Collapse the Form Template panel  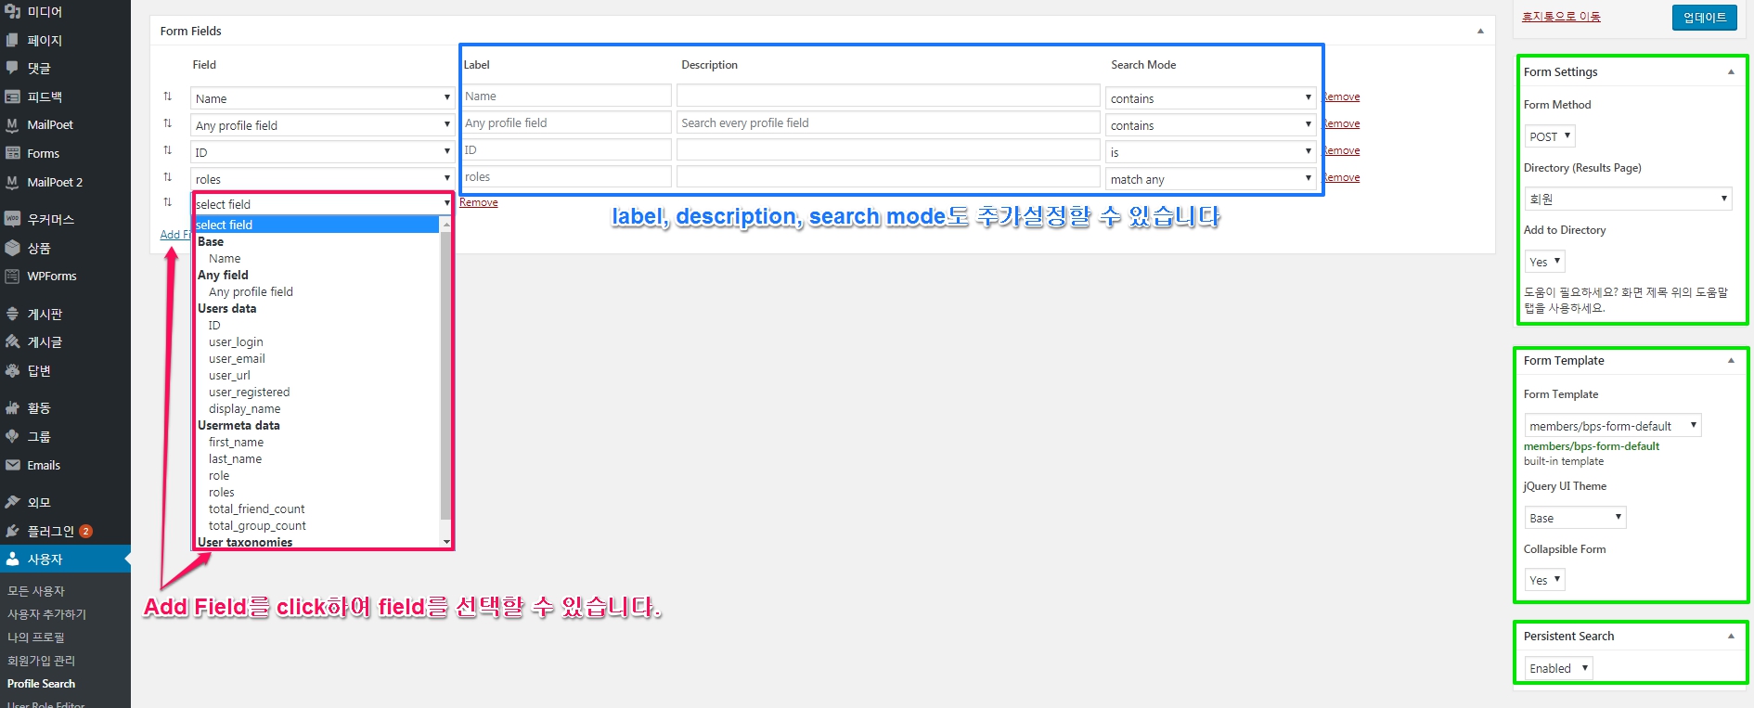pyautogui.click(x=1731, y=360)
